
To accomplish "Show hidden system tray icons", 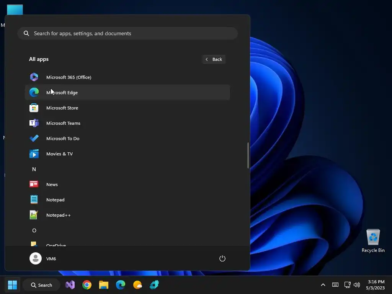I will coord(323,285).
